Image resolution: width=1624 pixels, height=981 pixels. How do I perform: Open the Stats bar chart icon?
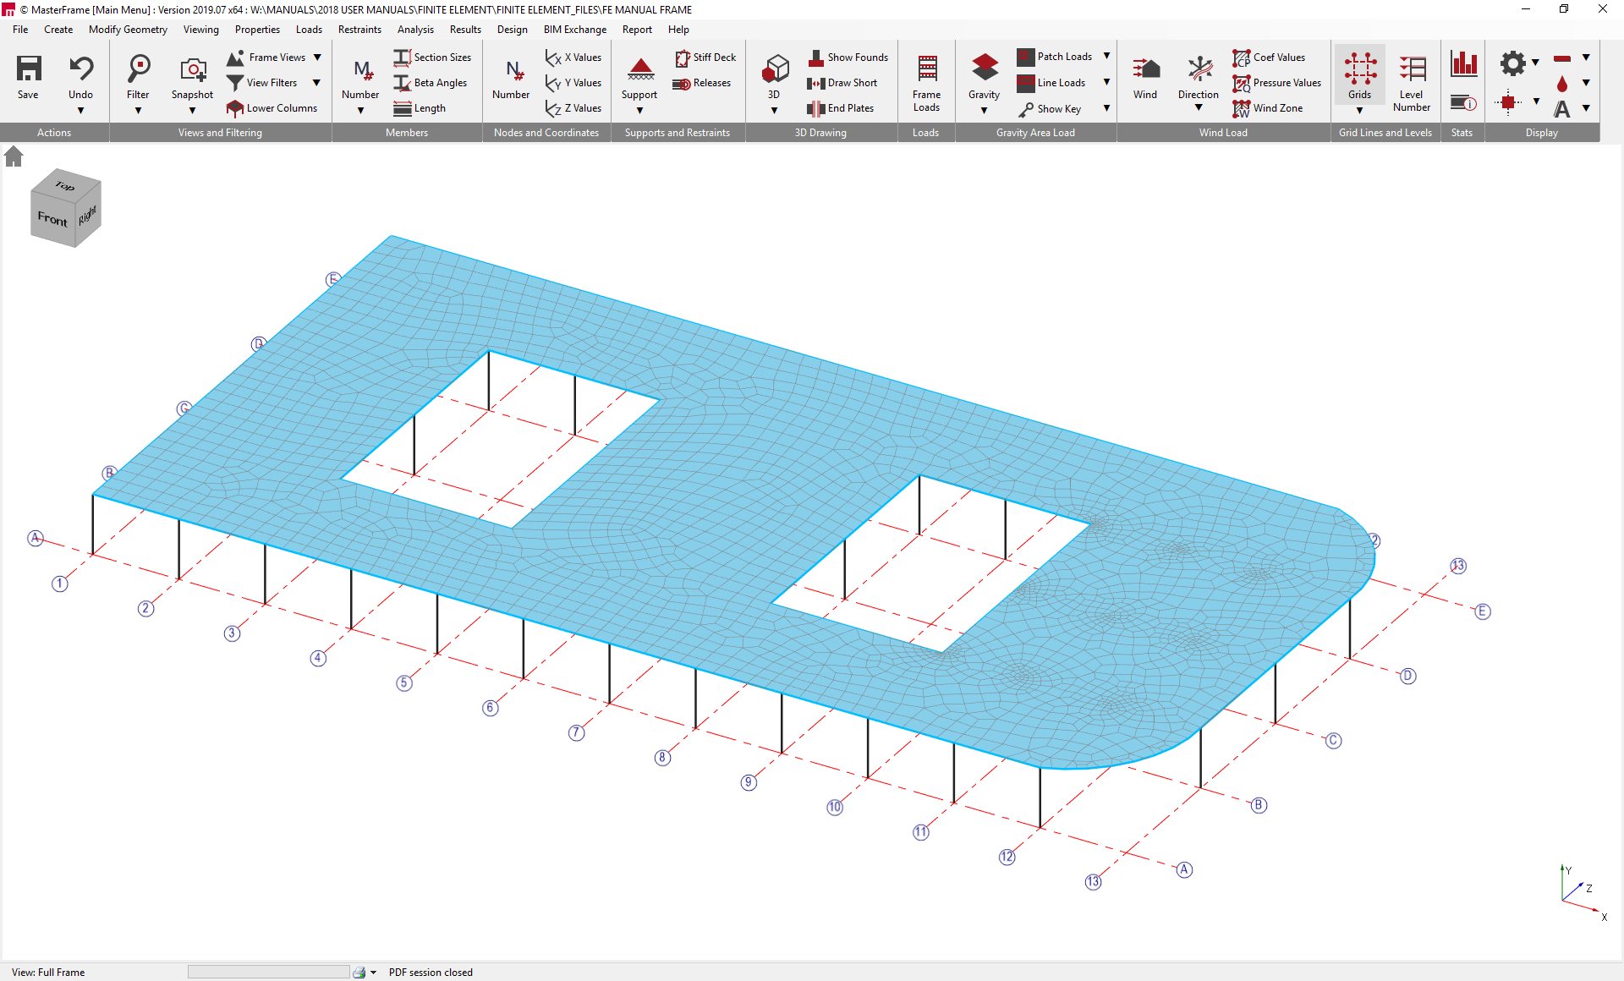[1462, 63]
